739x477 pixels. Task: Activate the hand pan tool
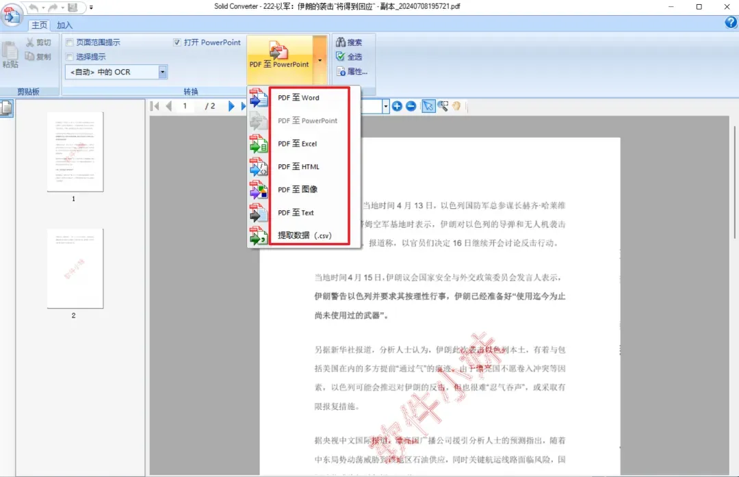(x=456, y=106)
